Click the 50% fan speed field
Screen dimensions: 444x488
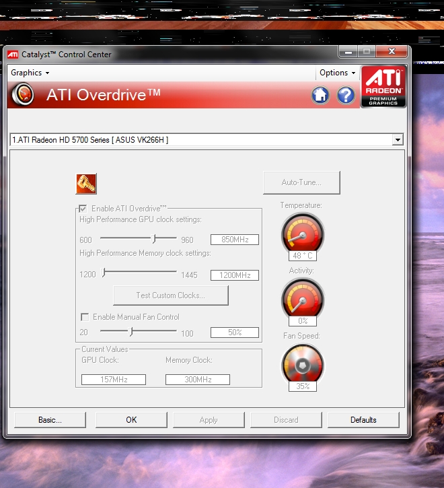[x=235, y=333]
